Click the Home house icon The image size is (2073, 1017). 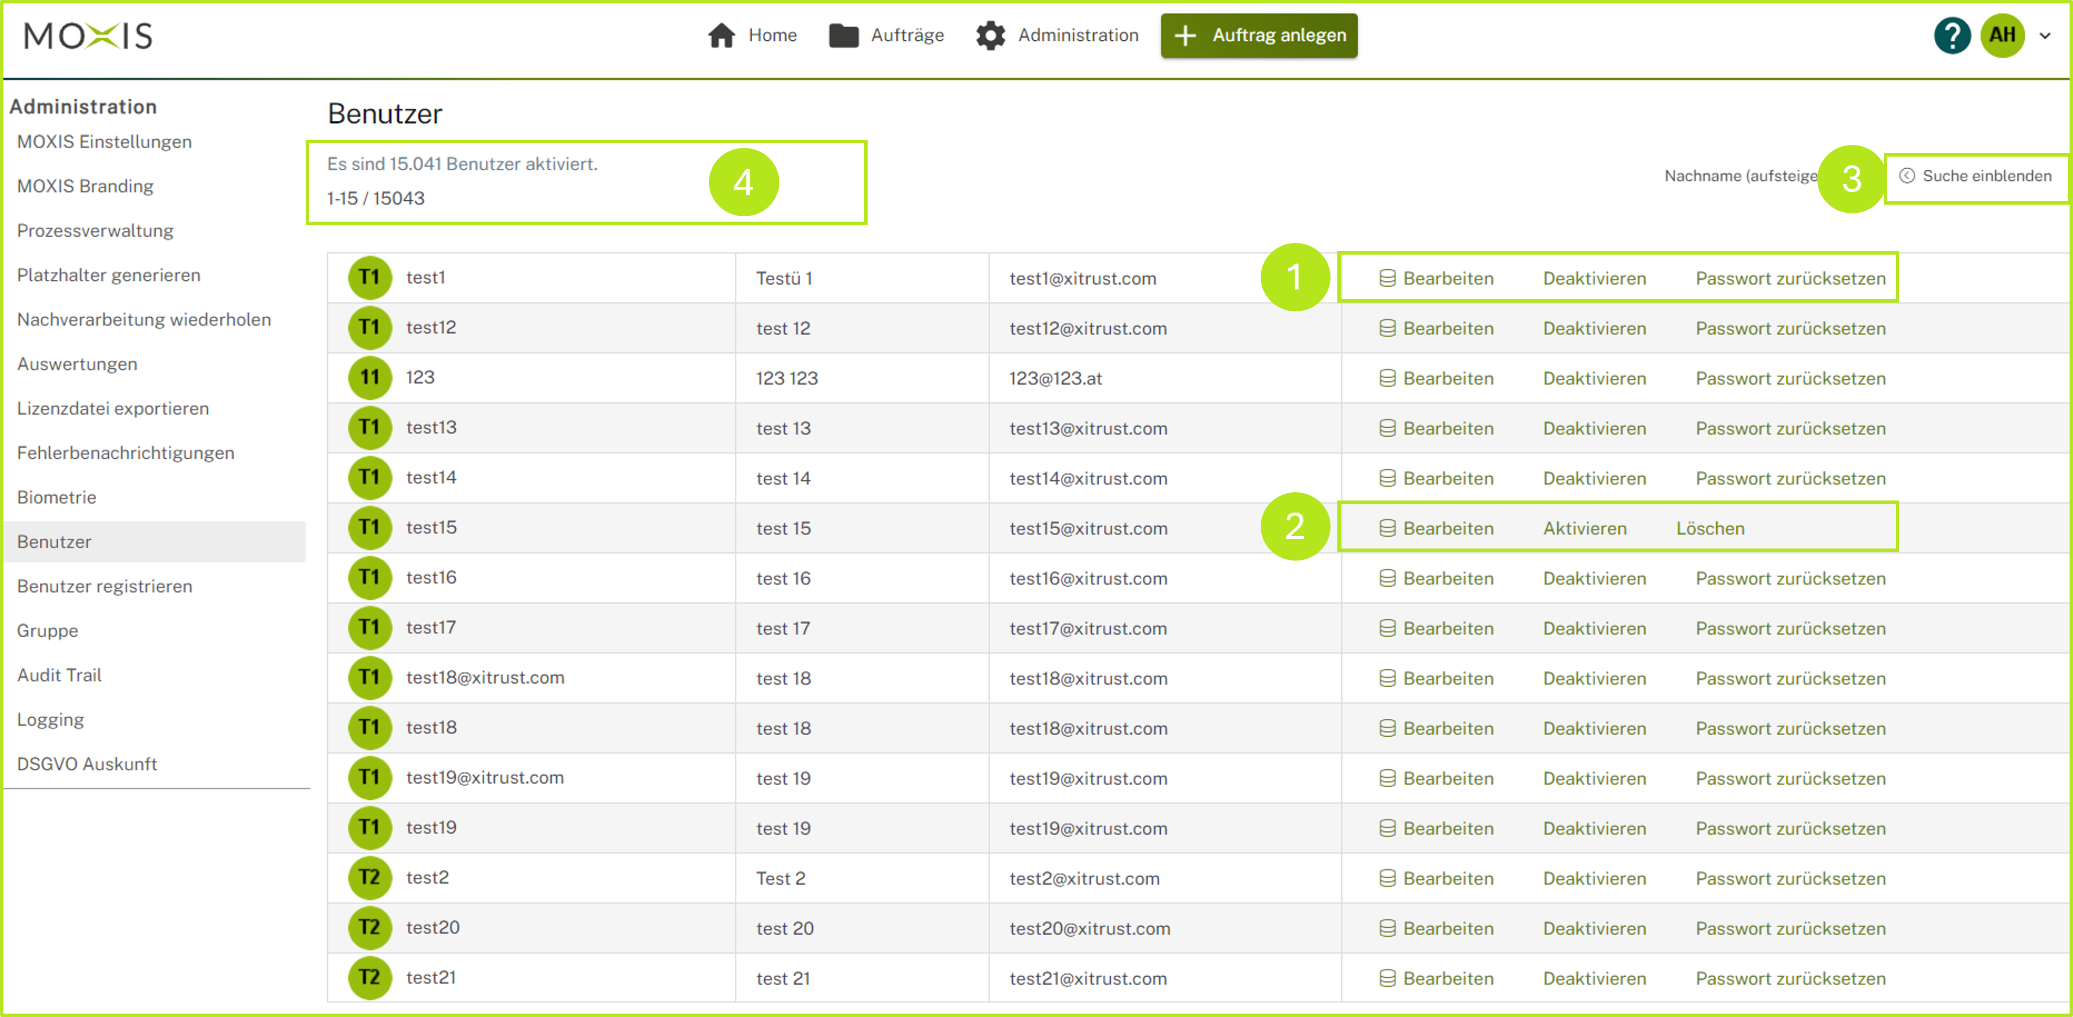(x=721, y=35)
